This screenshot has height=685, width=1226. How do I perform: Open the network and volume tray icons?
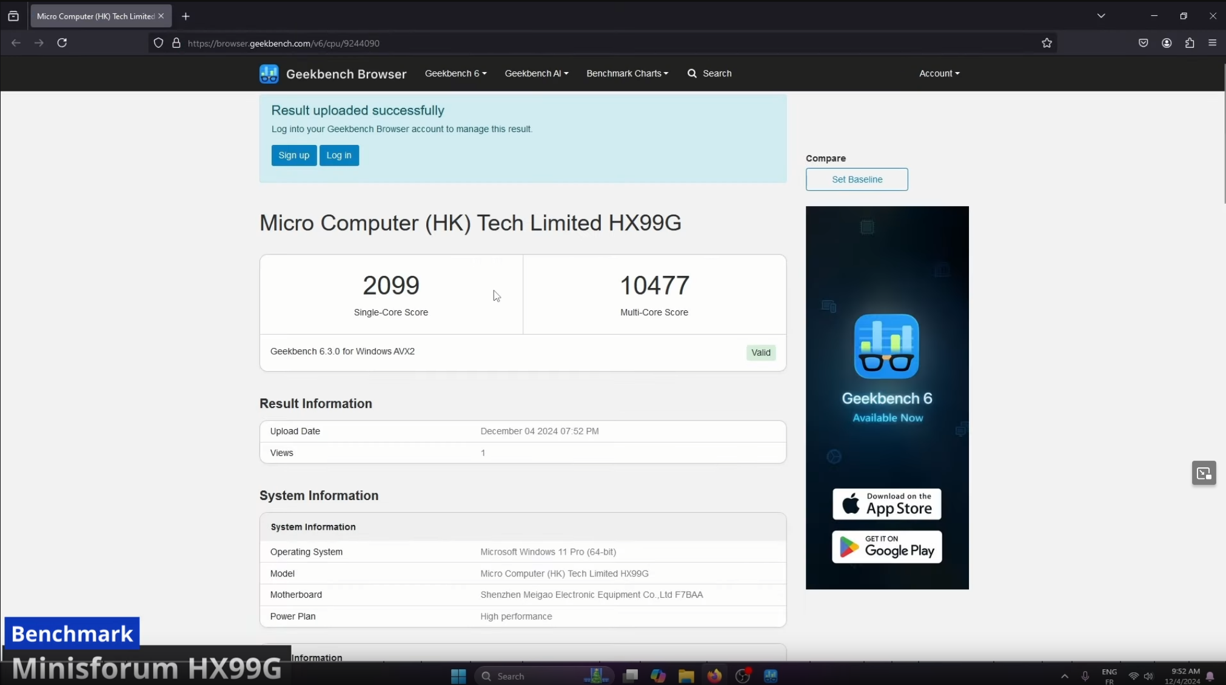coord(1140,676)
